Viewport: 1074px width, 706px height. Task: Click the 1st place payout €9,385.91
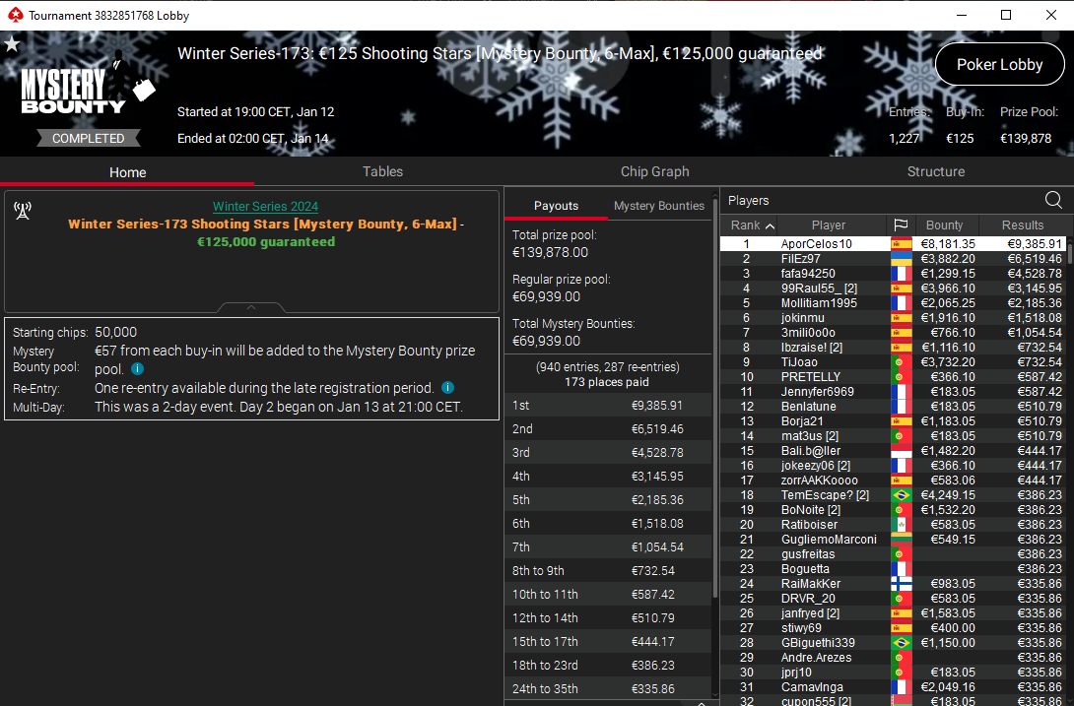(x=656, y=406)
